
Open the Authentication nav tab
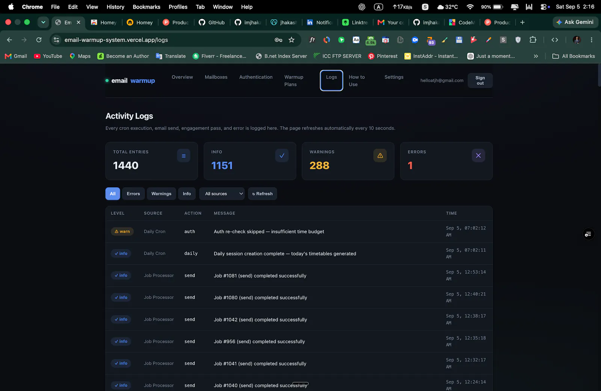(x=256, y=77)
